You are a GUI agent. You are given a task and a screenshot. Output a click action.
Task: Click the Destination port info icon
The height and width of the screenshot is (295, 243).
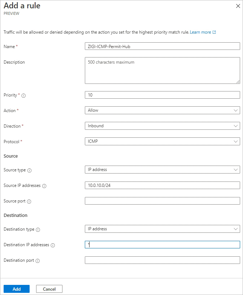38,261
